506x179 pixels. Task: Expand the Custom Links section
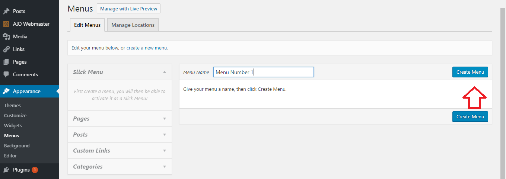click(x=120, y=150)
